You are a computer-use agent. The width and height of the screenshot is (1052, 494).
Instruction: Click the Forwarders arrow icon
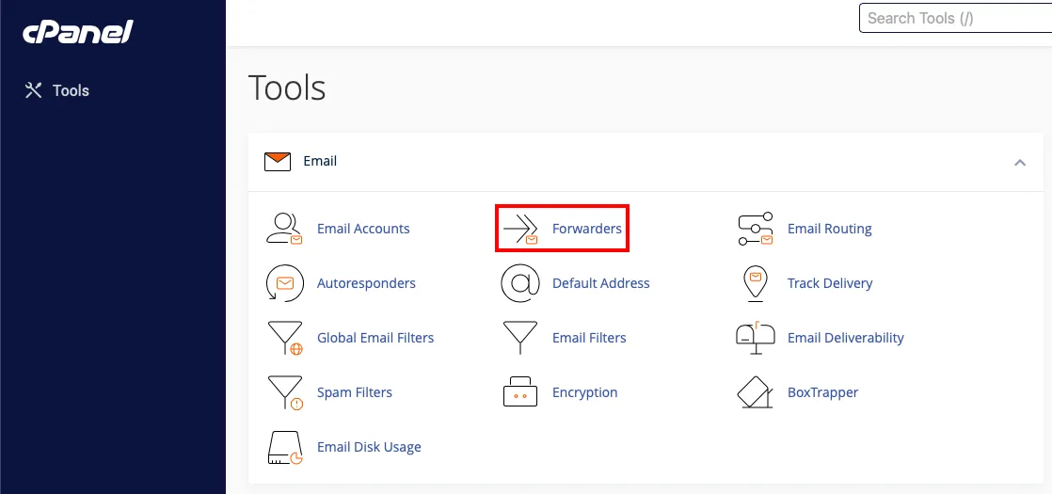click(520, 229)
